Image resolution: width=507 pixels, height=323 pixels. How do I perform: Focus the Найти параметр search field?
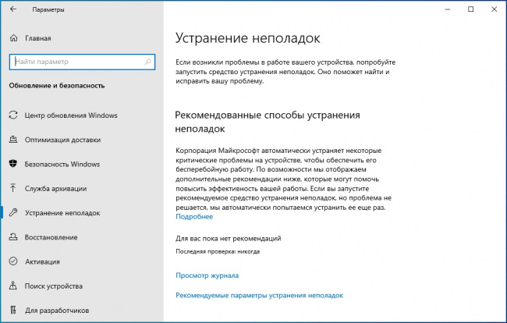(x=82, y=62)
